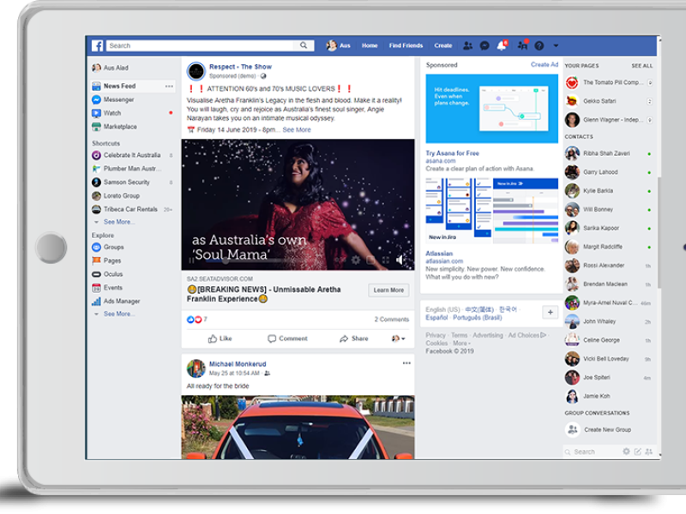Click SEE ALL beside Your Pages
Viewport: 686px width, 514px height.
pyautogui.click(x=641, y=66)
